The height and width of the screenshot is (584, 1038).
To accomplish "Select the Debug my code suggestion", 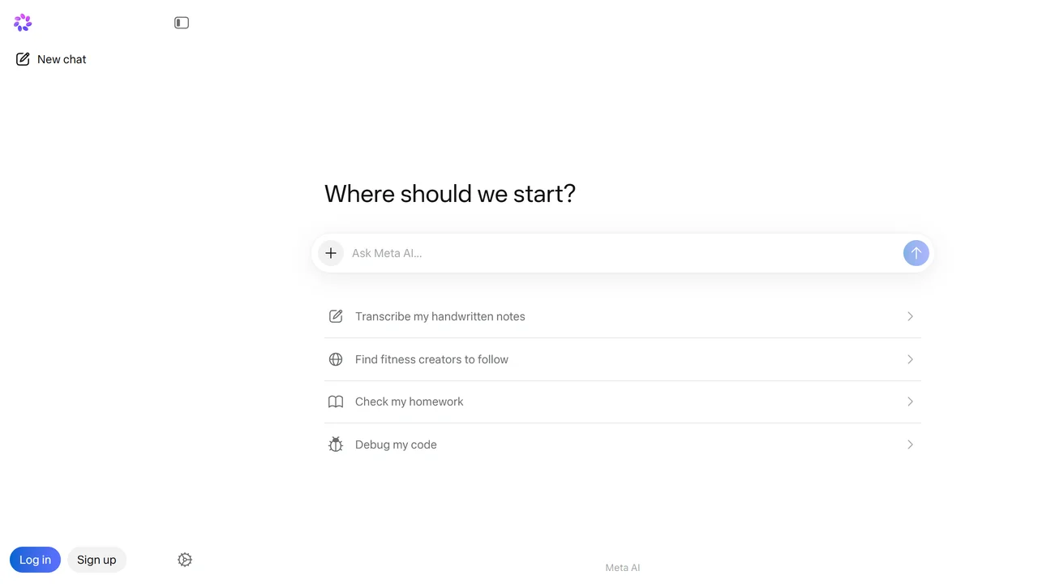I will [x=623, y=444].
